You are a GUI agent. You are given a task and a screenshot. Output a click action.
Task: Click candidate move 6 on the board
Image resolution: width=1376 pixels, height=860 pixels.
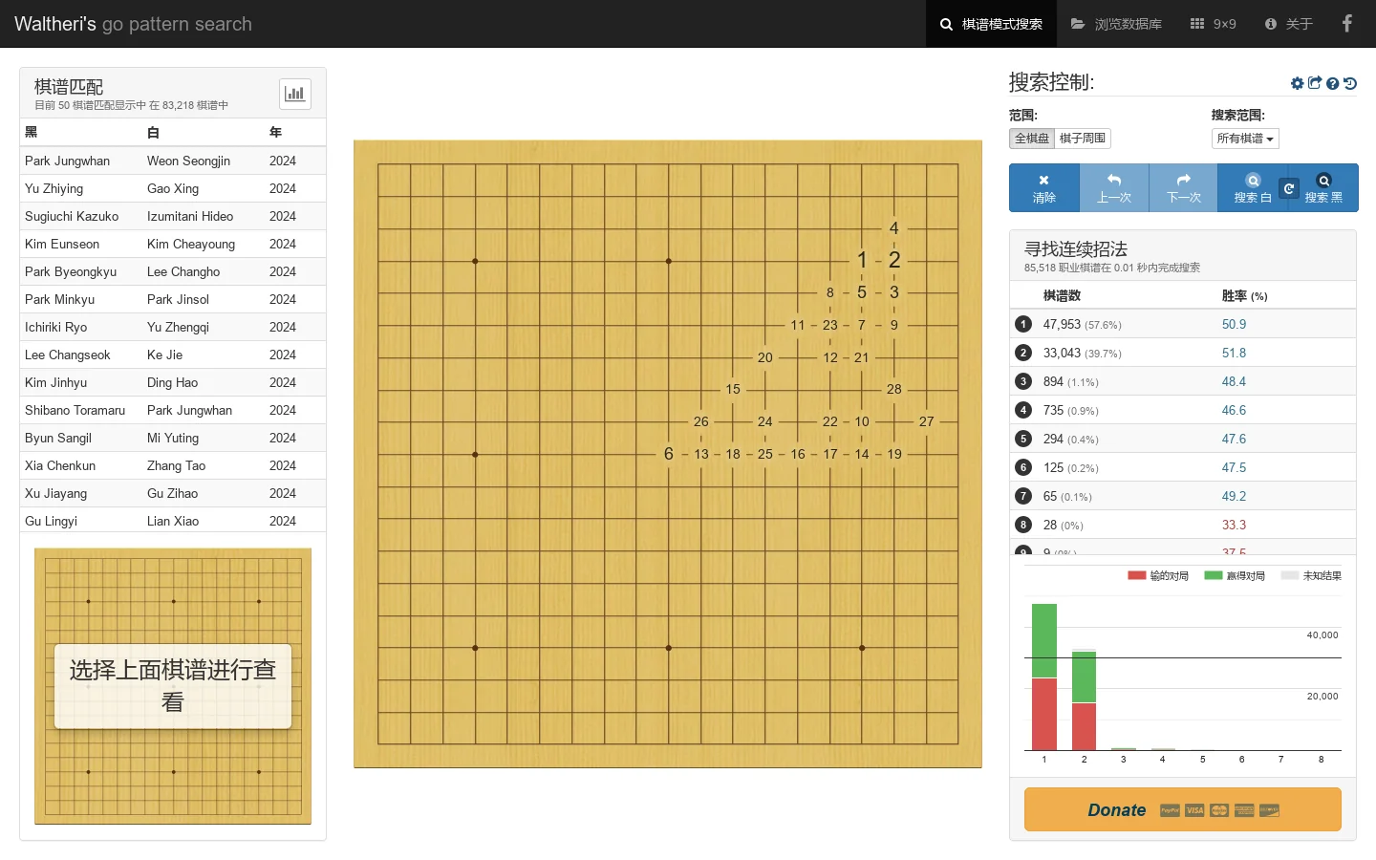(x=669, y=454)
